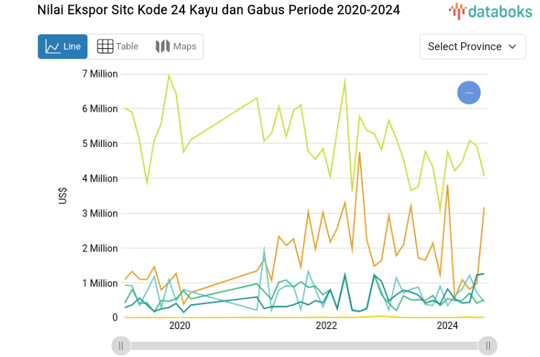Click the folded map icon
Image resolution: width=540 pixels, height=357 pixels.
coord(163,47)
